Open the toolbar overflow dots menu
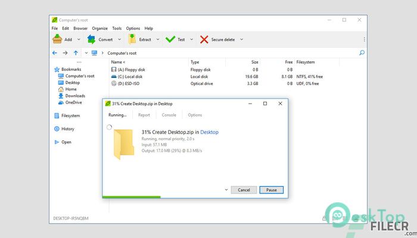 [364, 39]
